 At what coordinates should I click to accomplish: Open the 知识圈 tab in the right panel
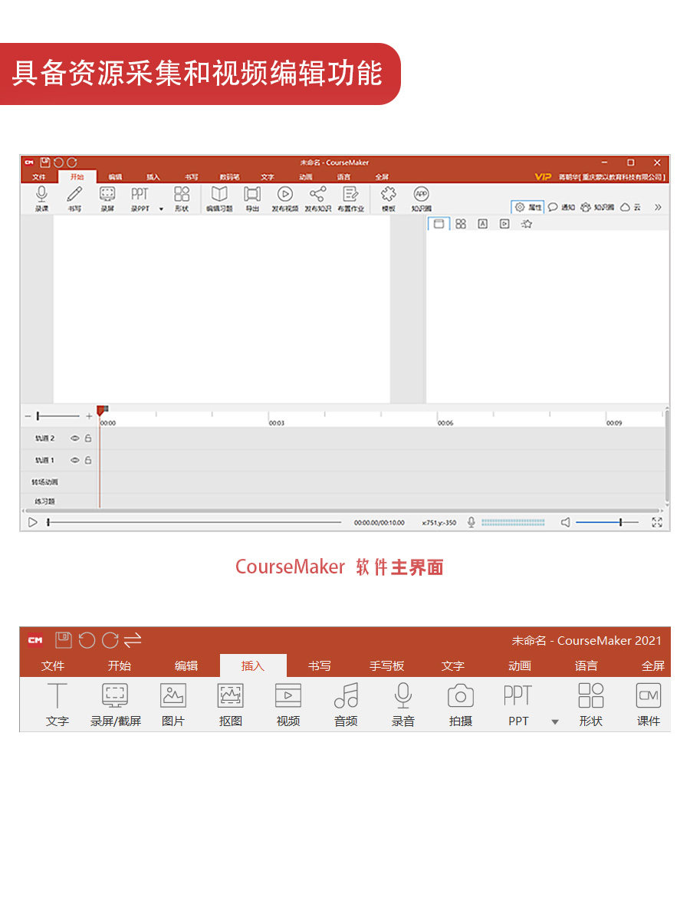[598, 207]
